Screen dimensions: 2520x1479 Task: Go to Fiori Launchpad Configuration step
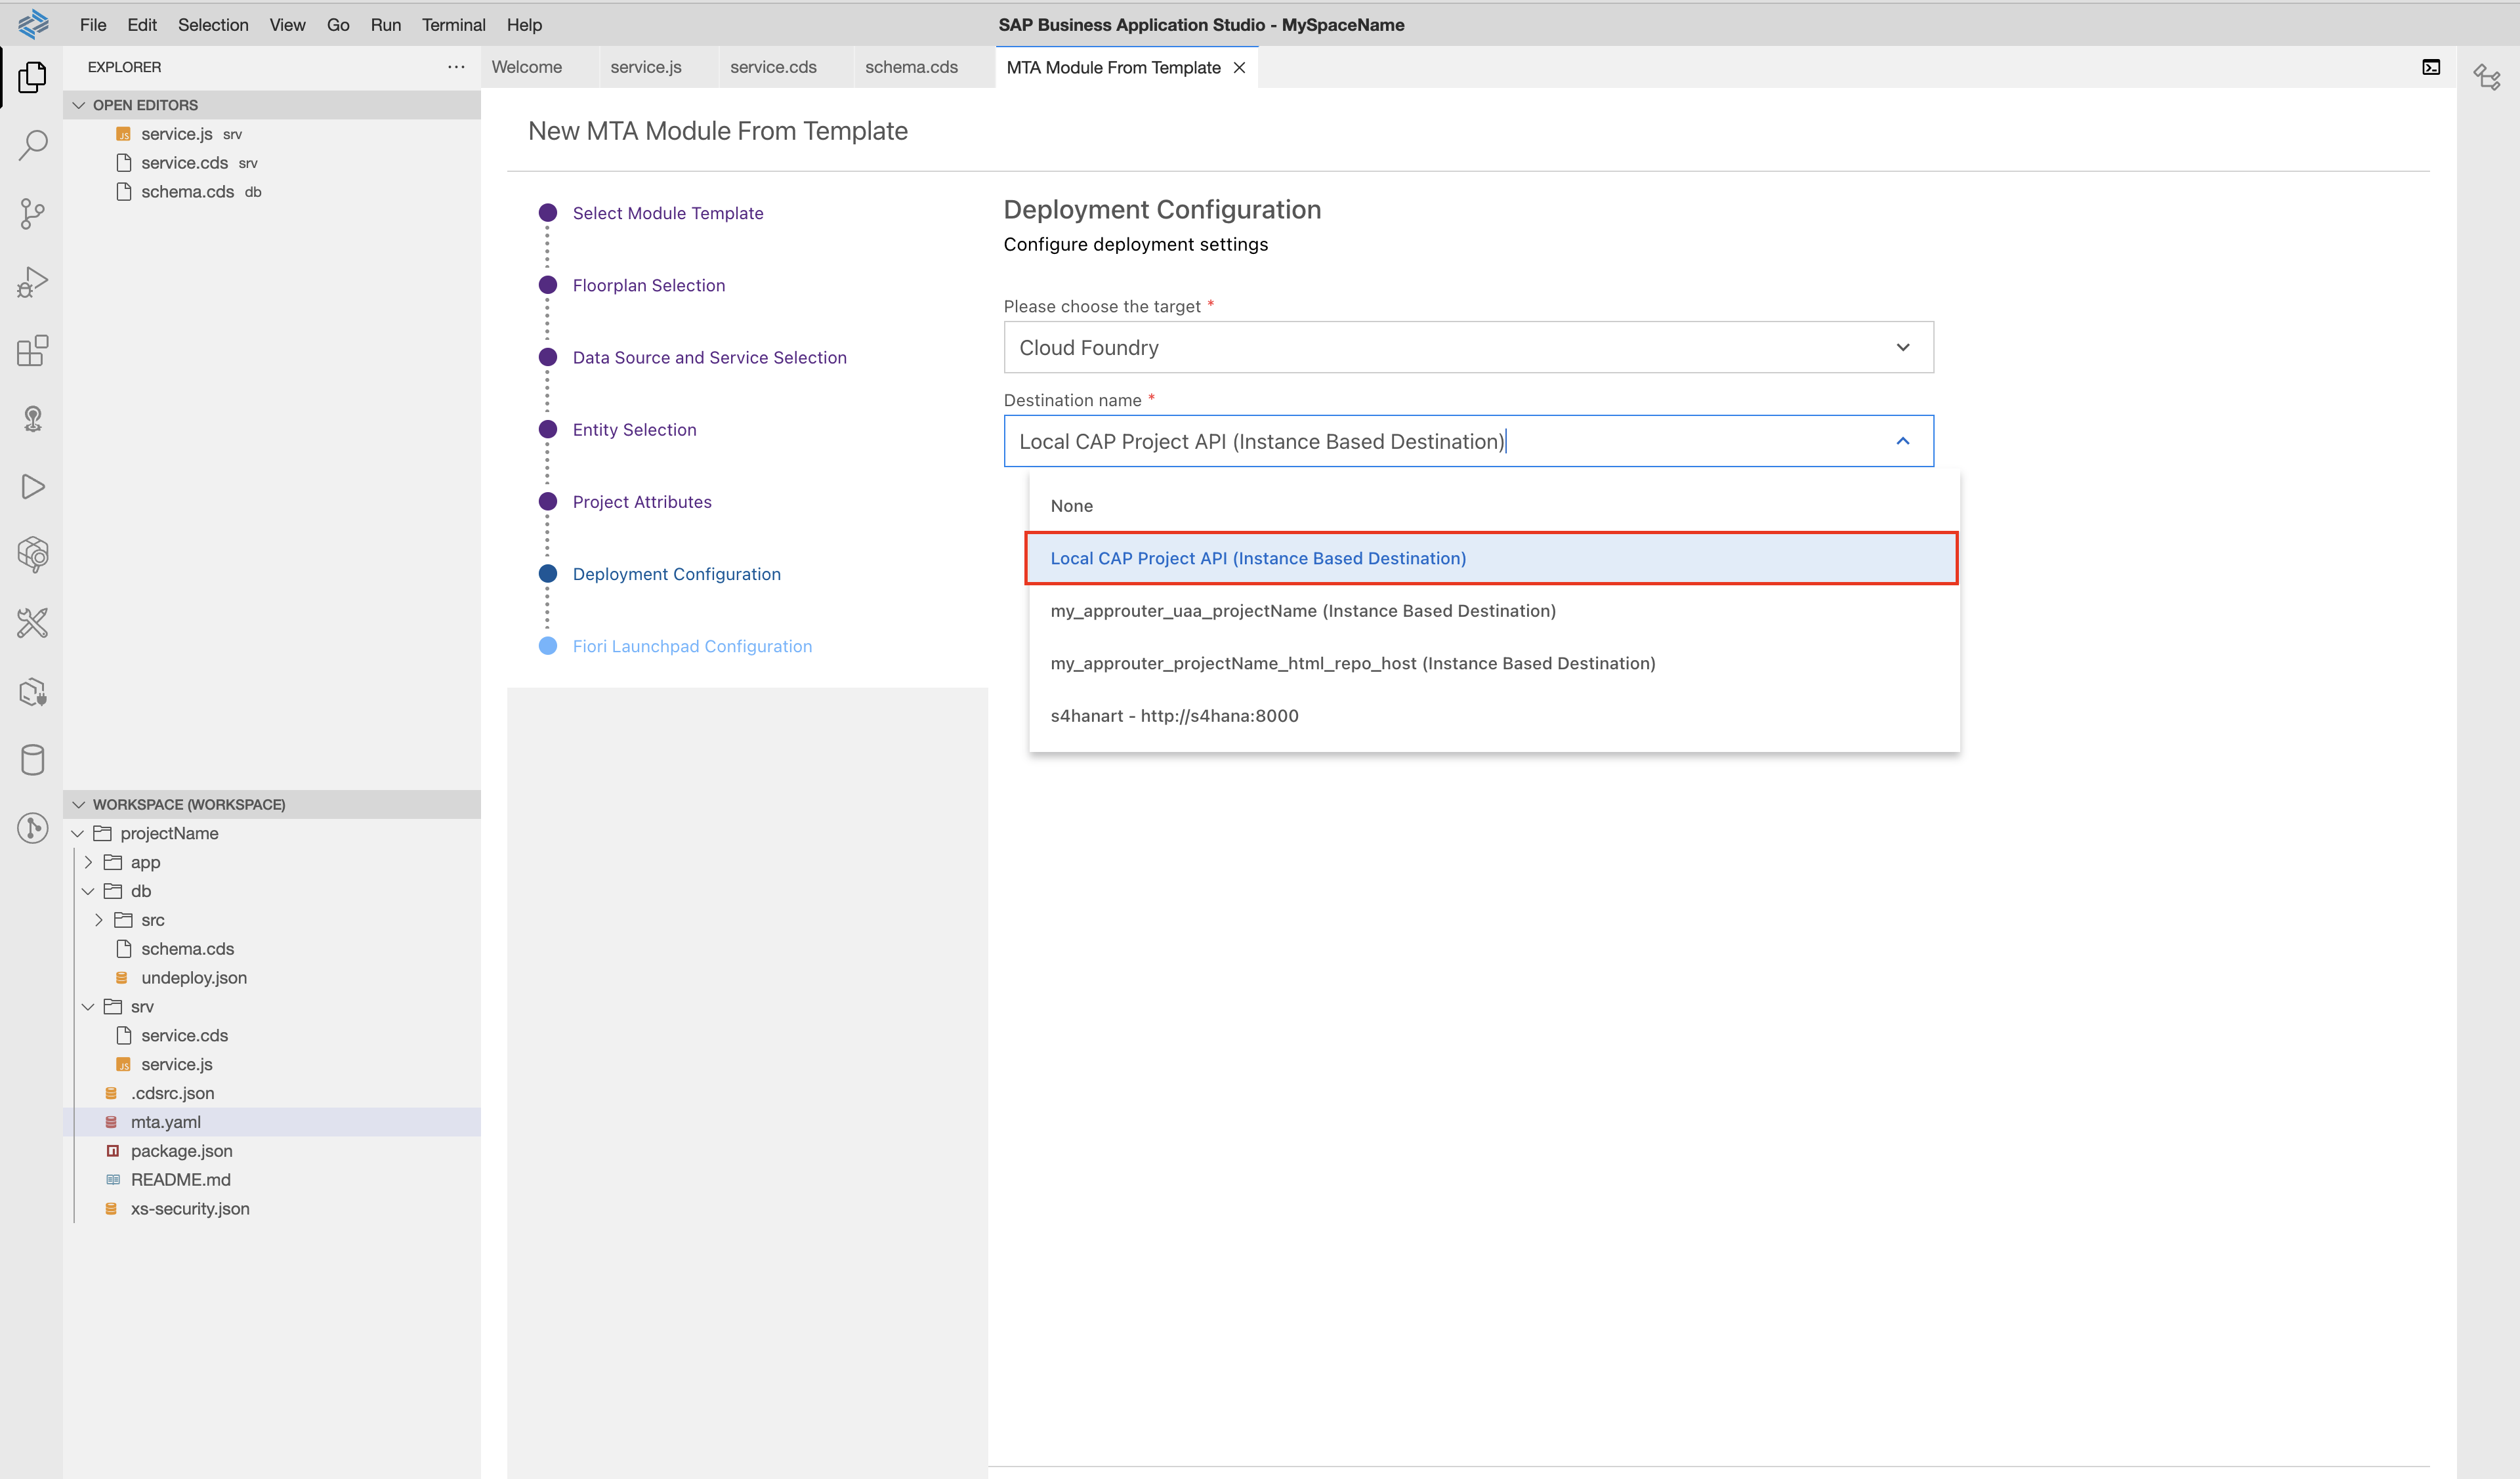pos(692,646)
